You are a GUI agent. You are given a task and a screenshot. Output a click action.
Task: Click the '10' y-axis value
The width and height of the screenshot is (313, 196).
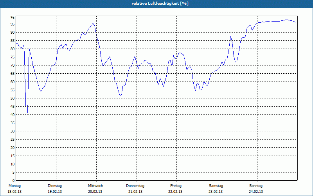point(13,164)
